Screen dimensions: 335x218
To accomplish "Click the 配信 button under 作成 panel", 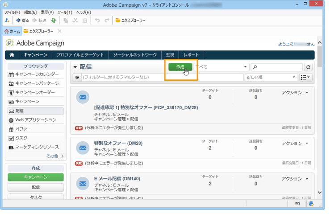I will (x=36, y=187).
